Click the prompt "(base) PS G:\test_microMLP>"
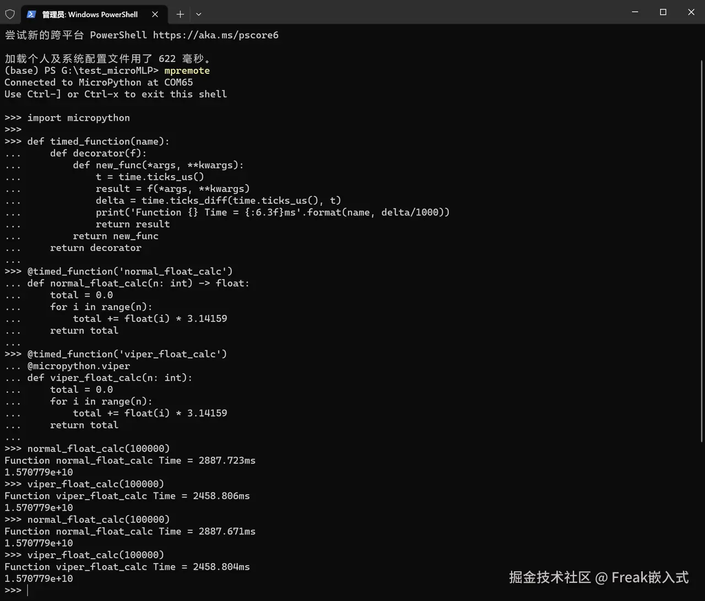Image resolution: width=705 pixels, height=601 pixels. pos(82,71)
